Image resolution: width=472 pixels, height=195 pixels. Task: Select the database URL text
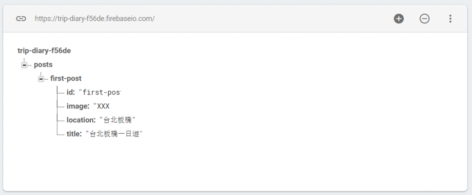(x=95, y=18)
